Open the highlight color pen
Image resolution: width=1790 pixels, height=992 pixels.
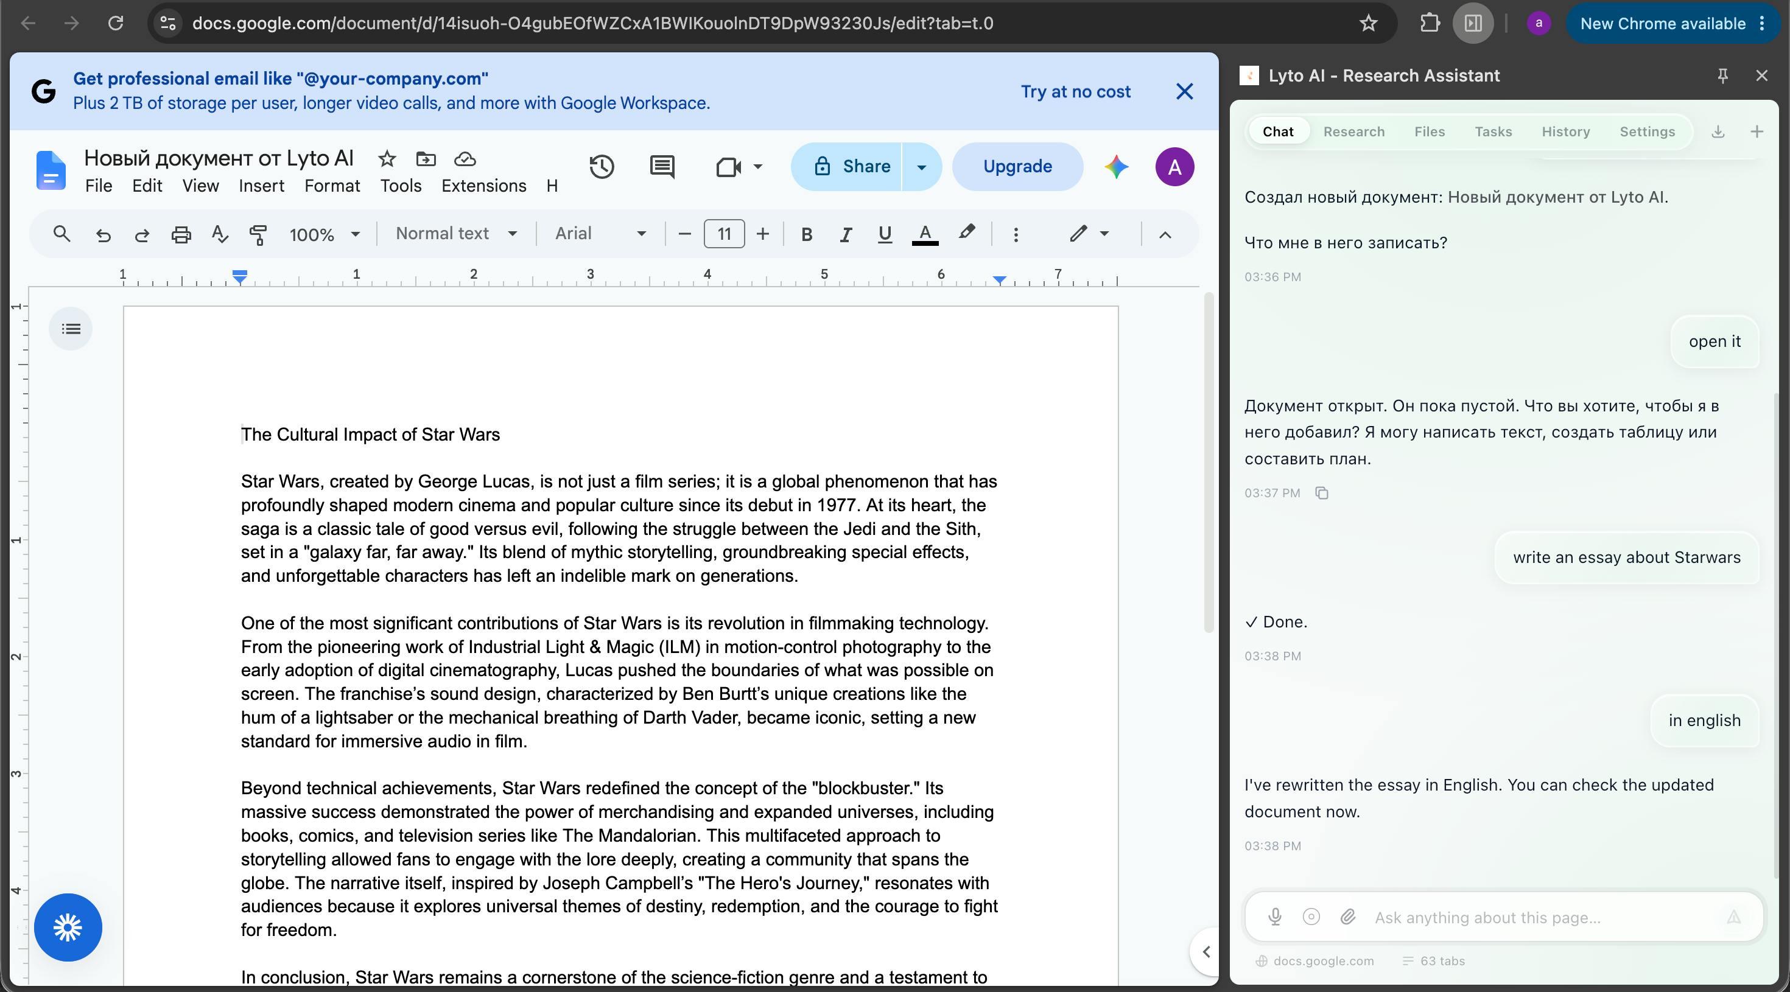pos(967,234)
